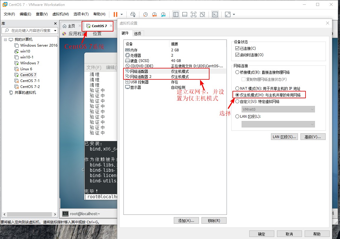Close the library panel with X
The width and height of the screenshot is (340, 239).
pos(55,23)
